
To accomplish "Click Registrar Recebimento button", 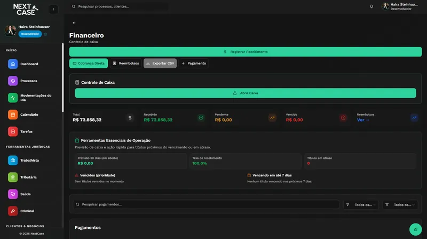I will (246, 52).
